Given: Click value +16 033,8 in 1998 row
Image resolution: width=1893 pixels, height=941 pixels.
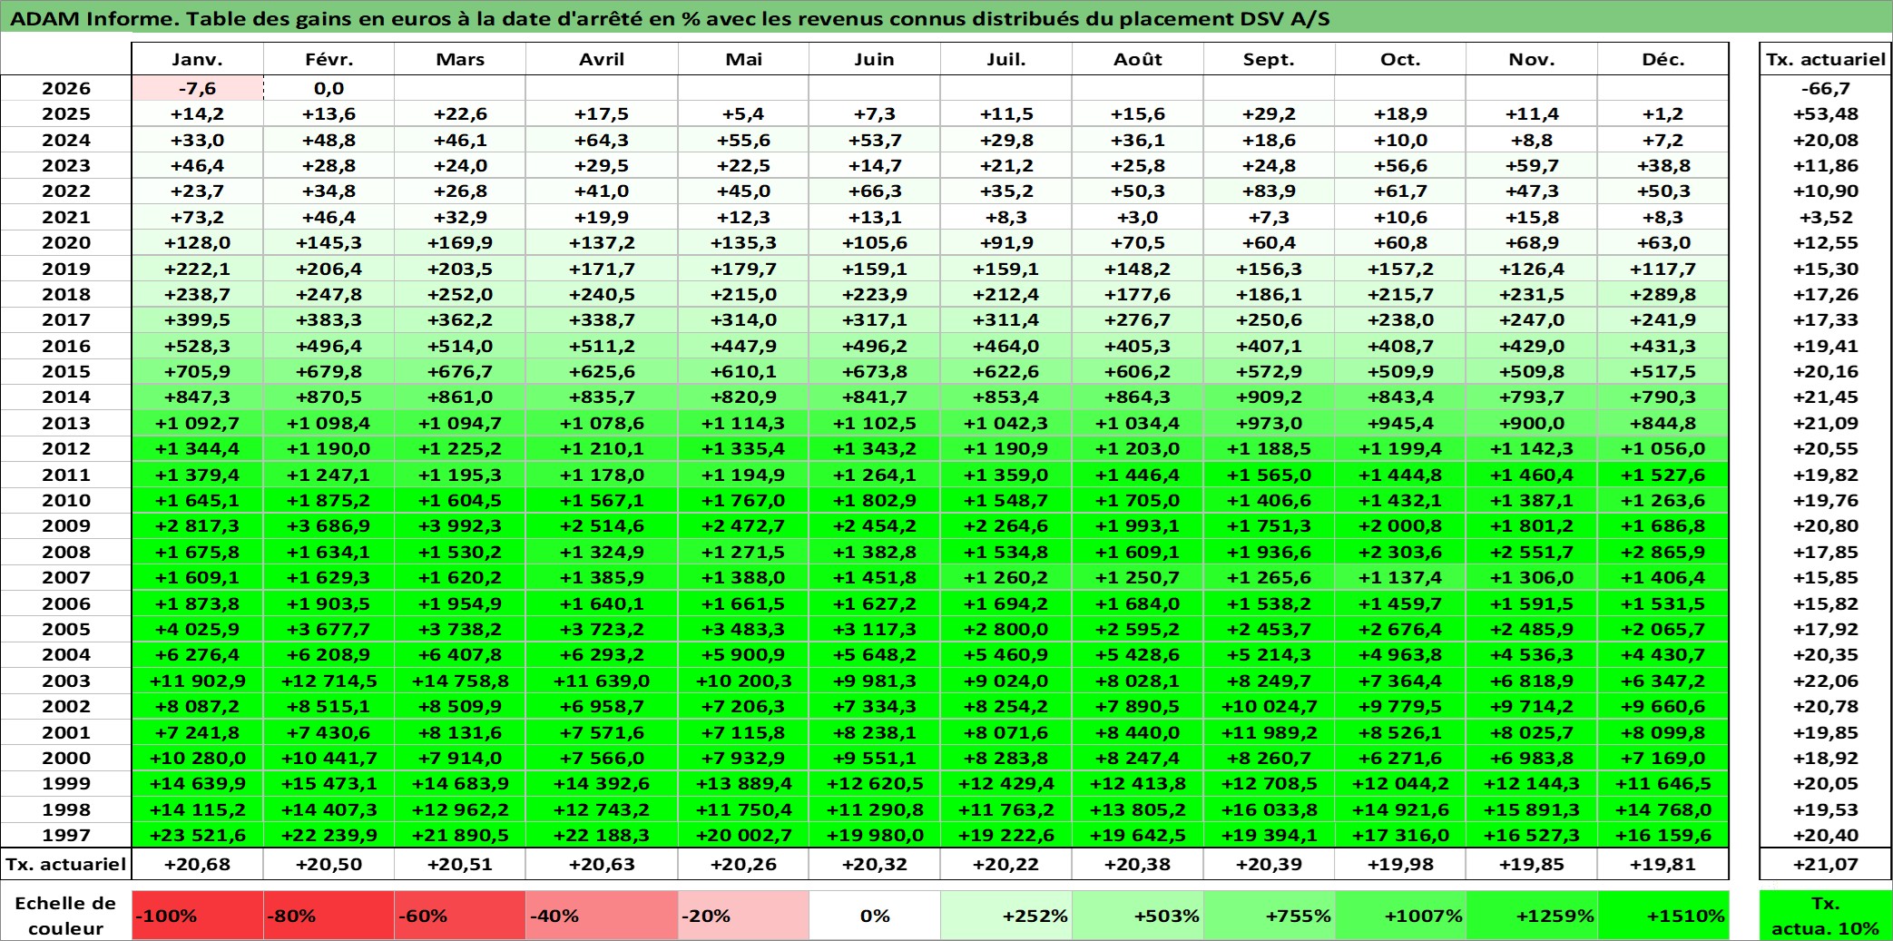Looking at the screenshot, I should (1269, 809).
